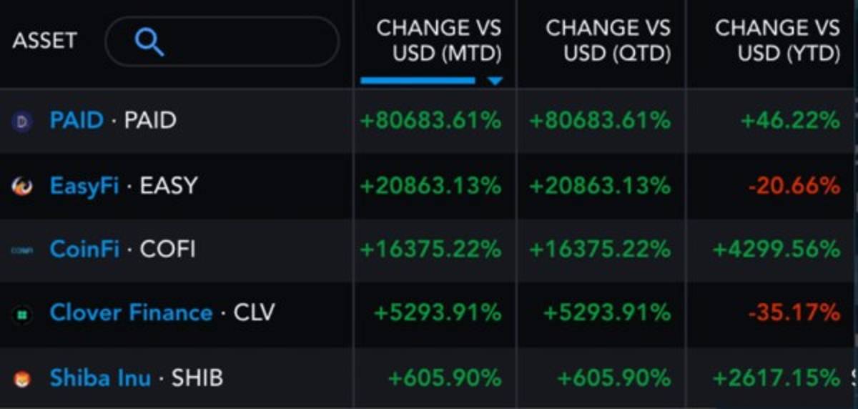Focus the asset search input field
This screenshot has width=858, height=409.
[243, 42]
